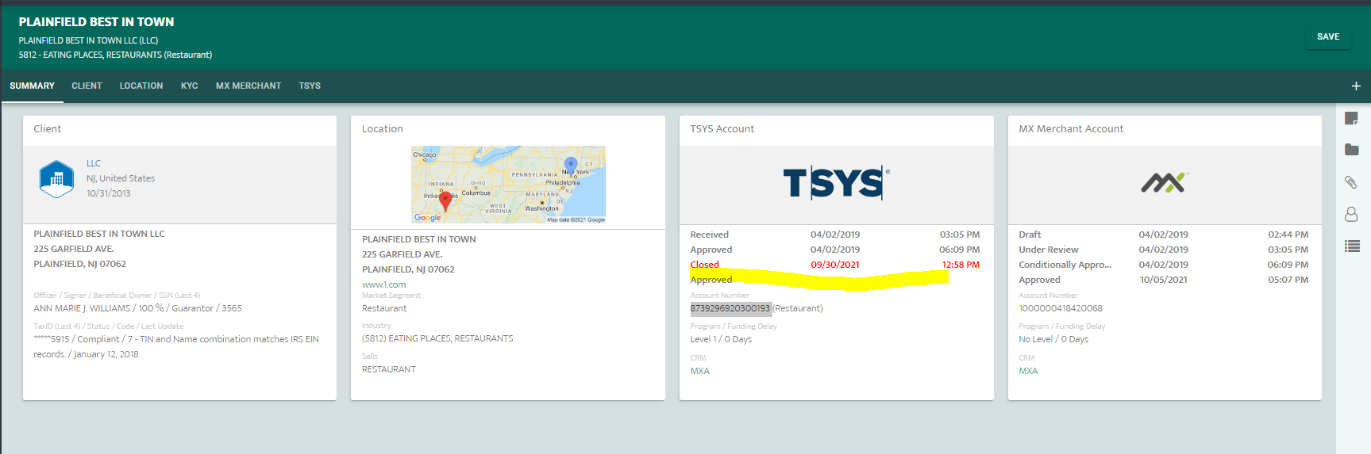This screenshot has width=1371, height=454.
Task: Click the MX Merchant logo
Action: (x=1164, y=183)
